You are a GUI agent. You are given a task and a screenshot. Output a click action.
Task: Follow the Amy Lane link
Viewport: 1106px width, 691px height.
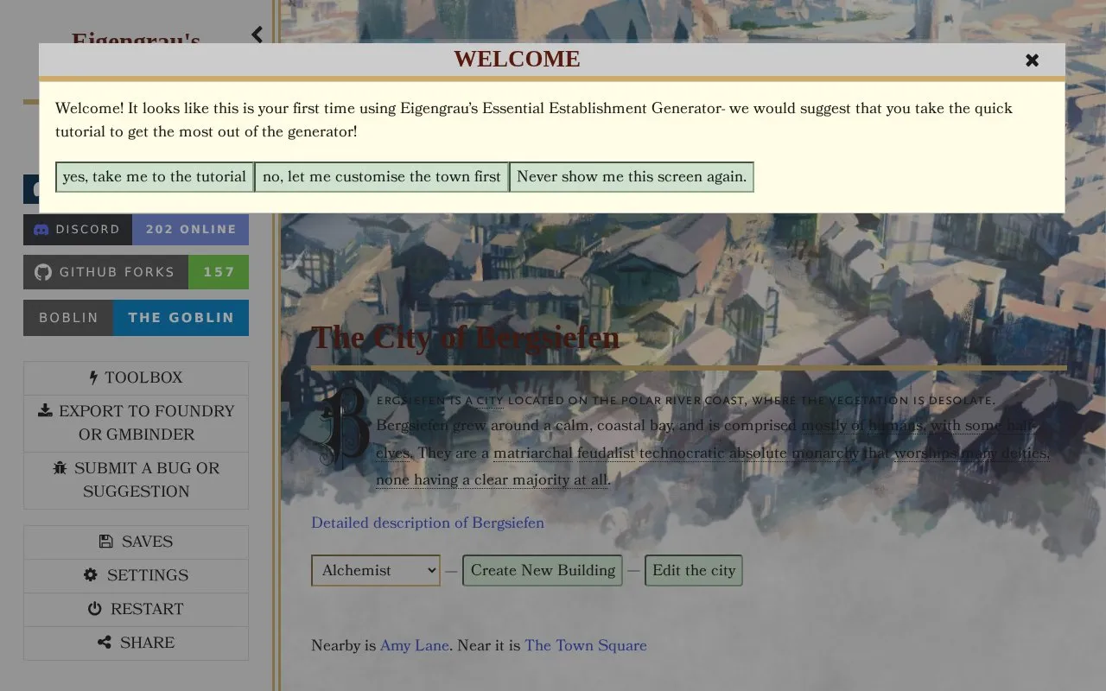(x=415, y=645)
